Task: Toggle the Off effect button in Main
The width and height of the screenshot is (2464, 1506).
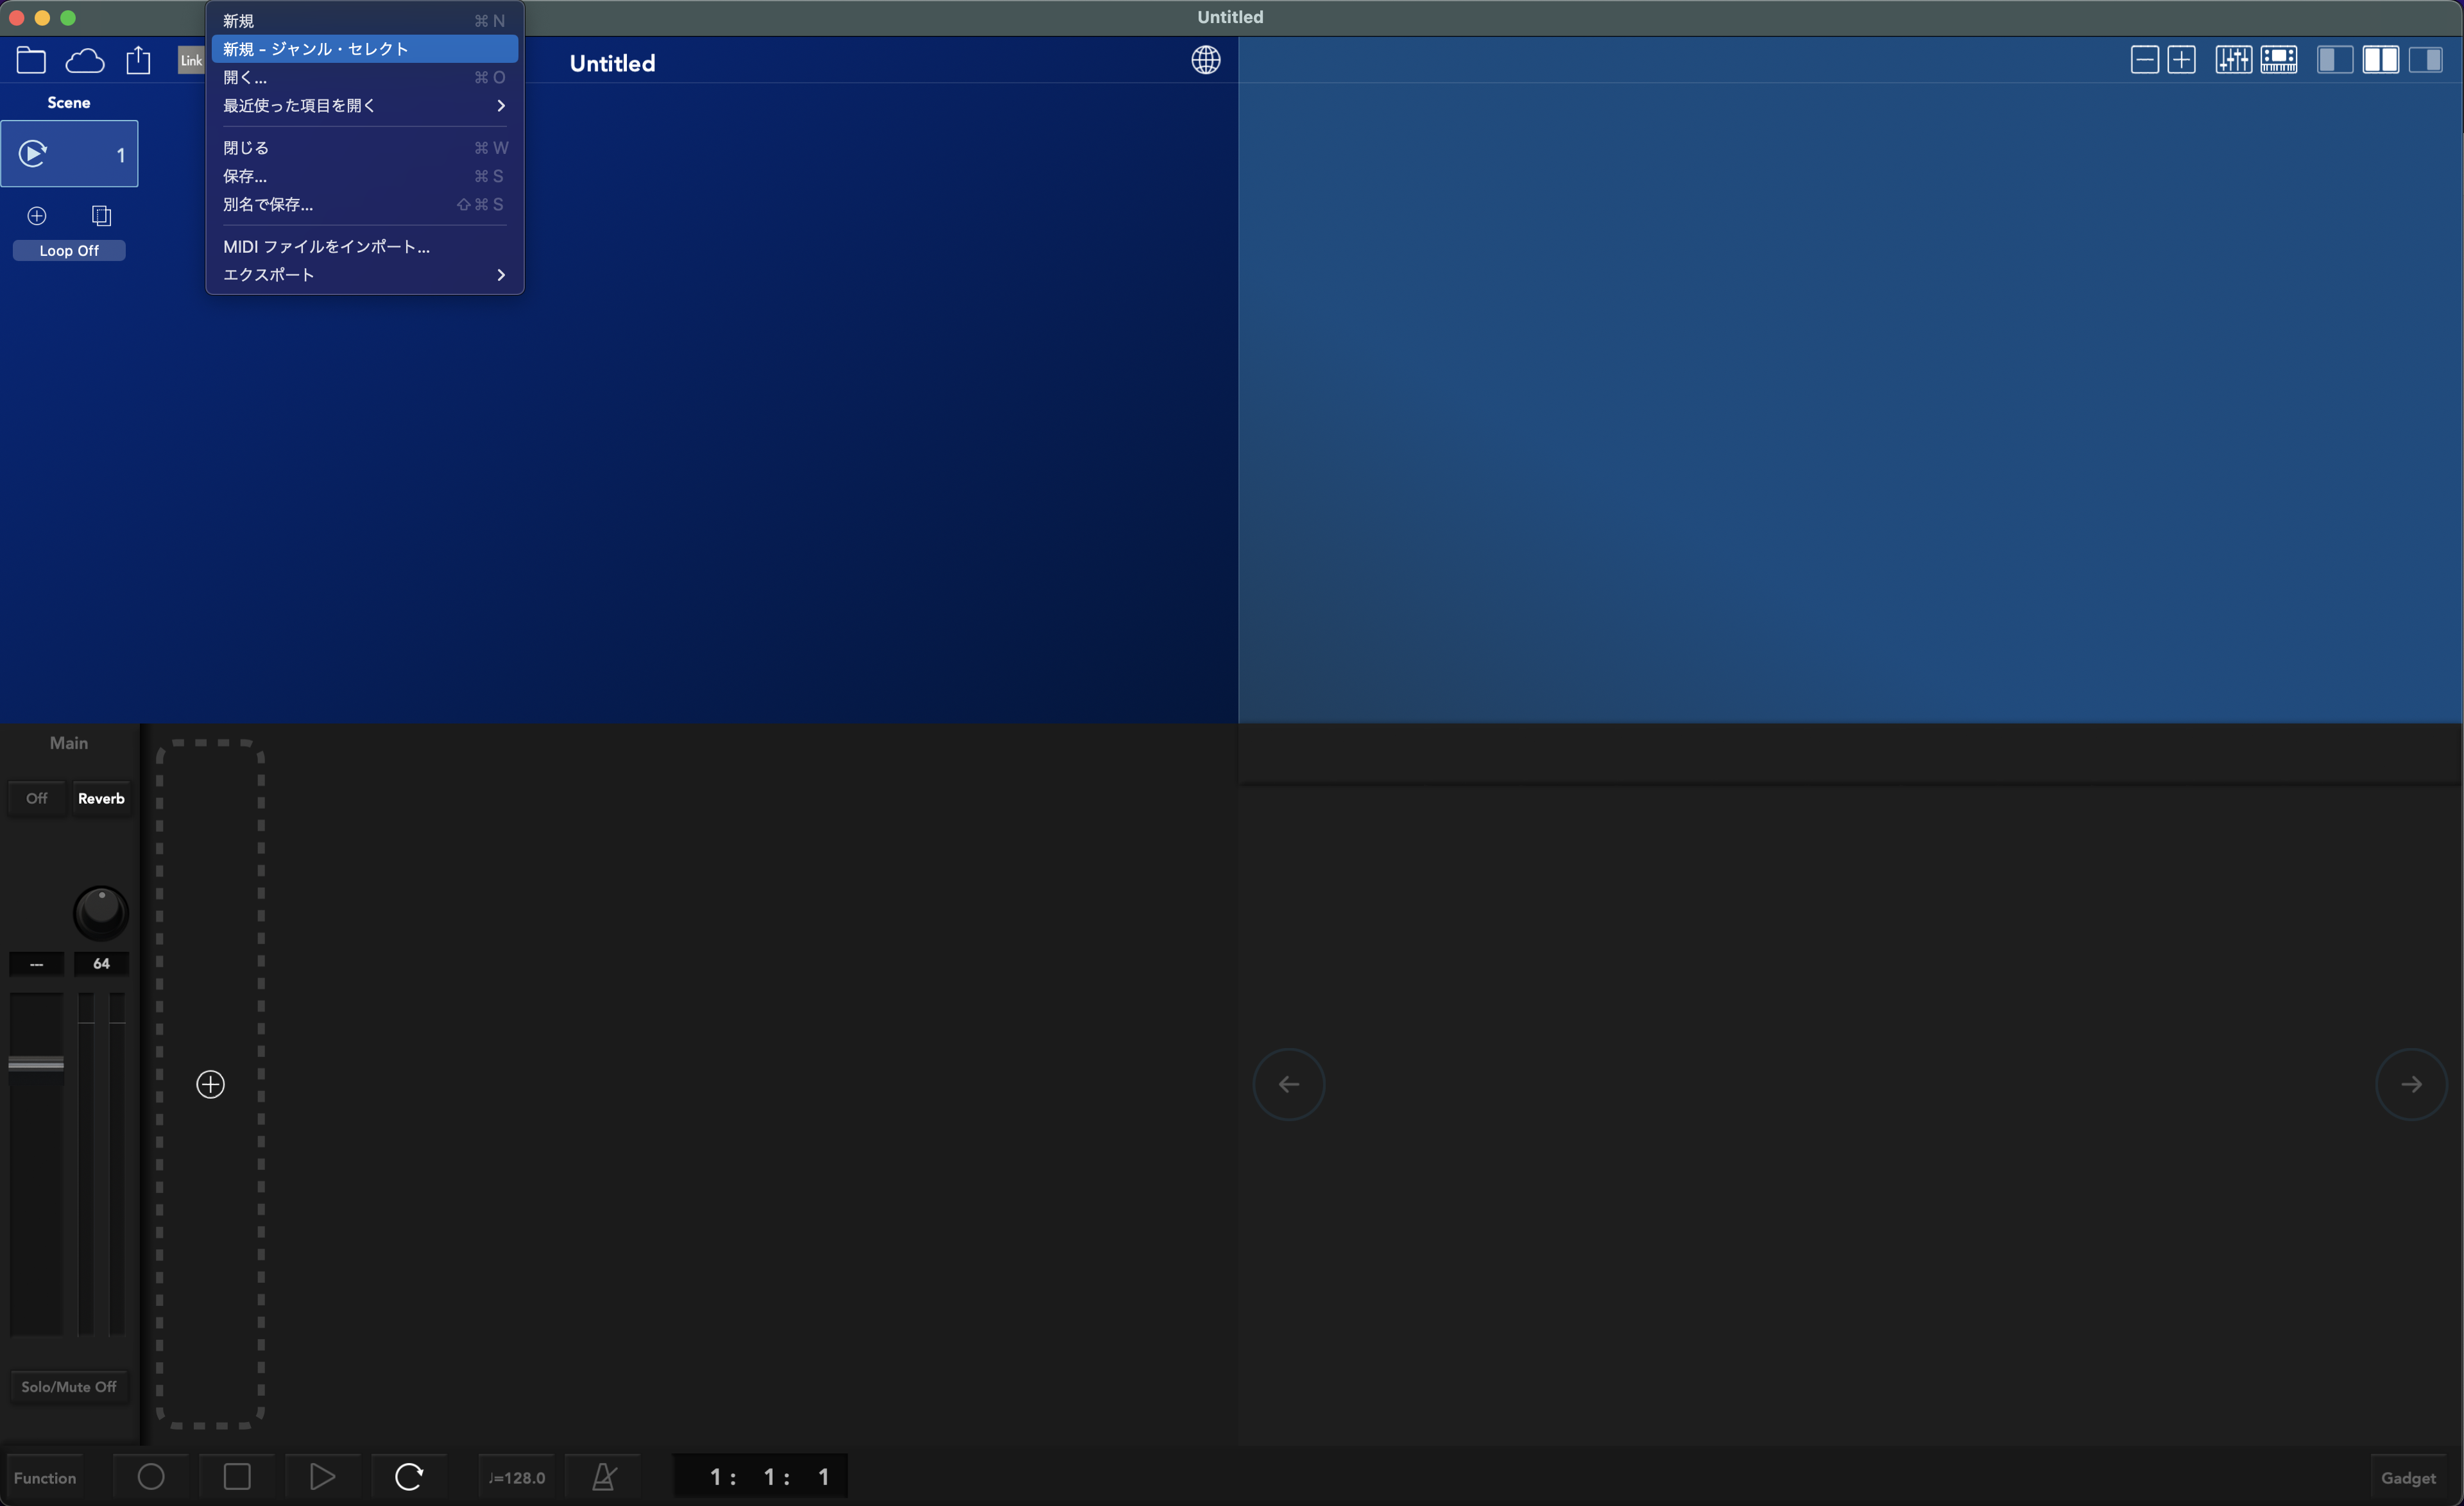Action: [37, 799]
